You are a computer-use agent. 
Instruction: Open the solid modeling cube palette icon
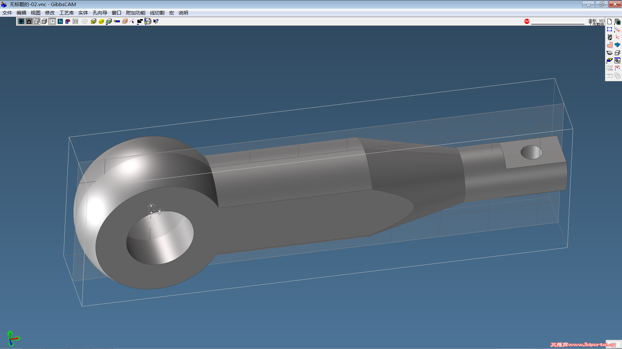coord(617,53)
